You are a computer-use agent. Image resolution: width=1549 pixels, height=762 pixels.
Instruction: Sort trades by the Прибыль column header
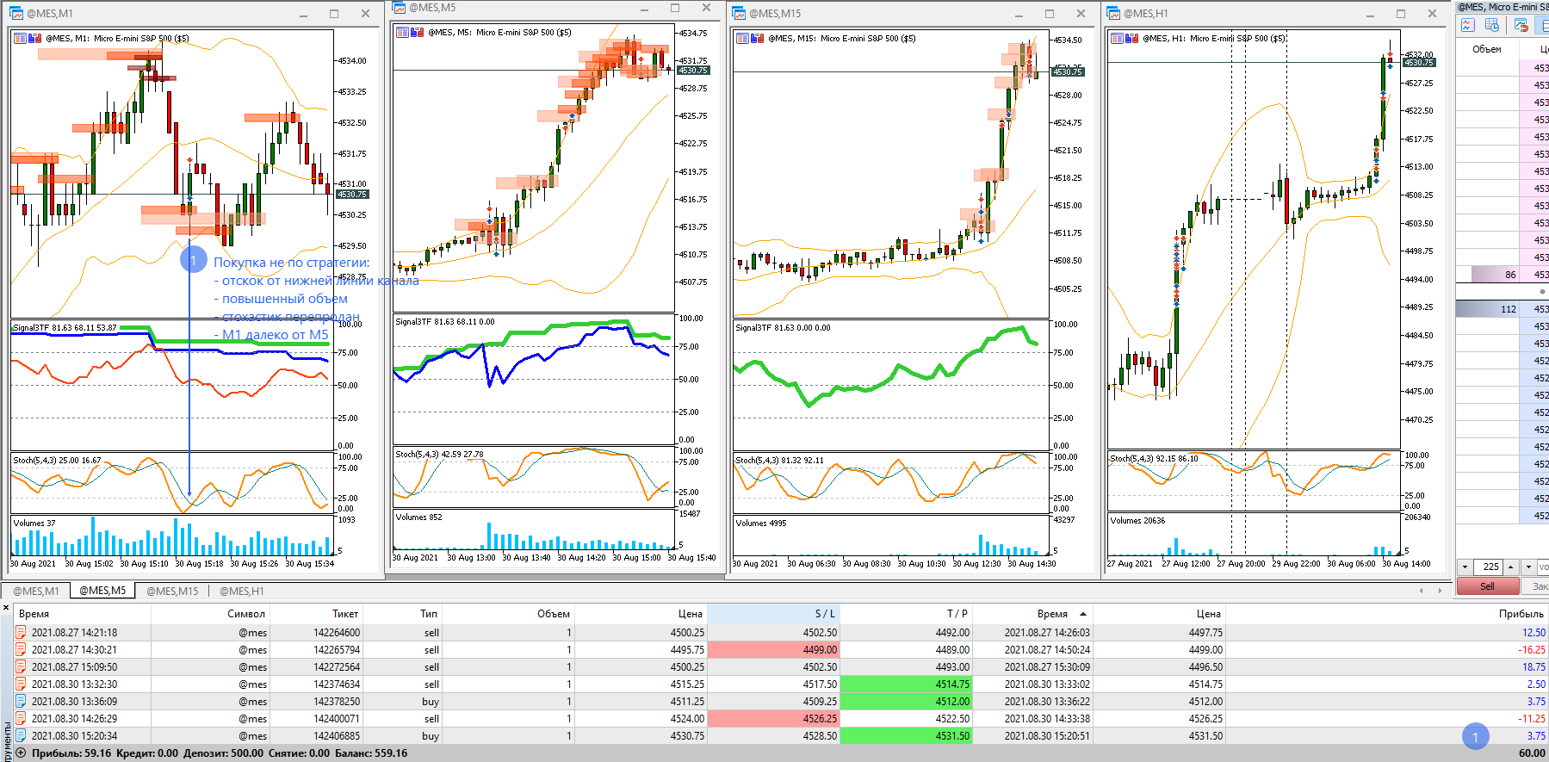point(1521,614)
